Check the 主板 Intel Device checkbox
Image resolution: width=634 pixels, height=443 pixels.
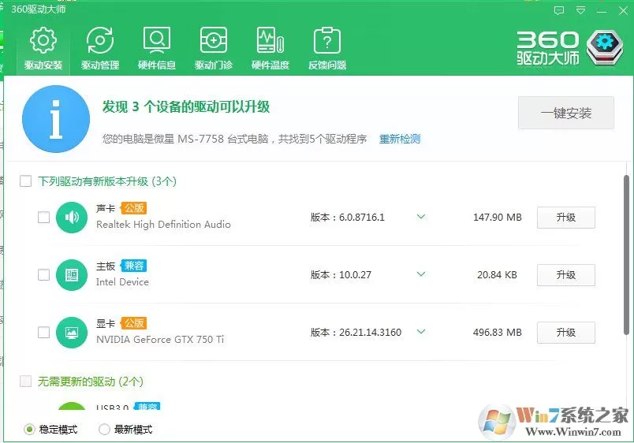[x=43, y=275]
